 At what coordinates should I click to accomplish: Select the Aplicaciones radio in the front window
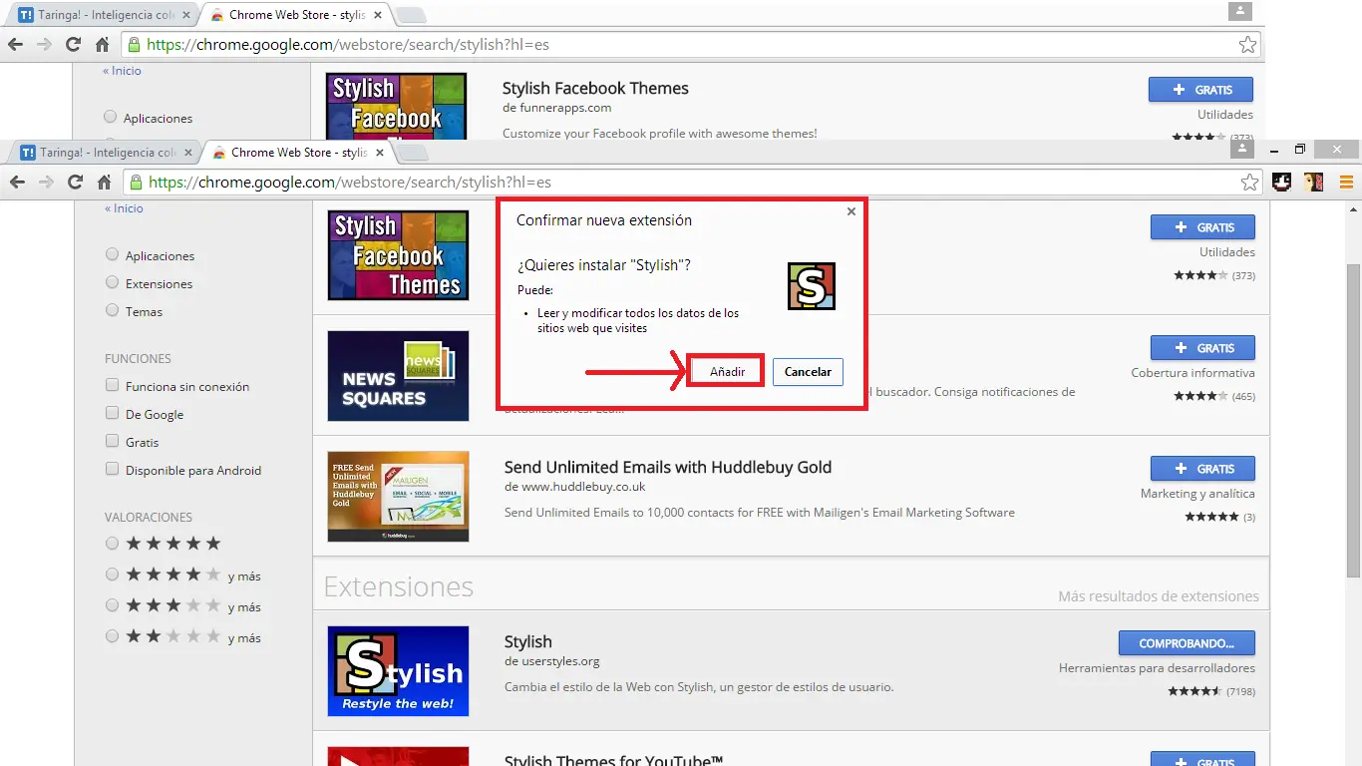point(112,255)
